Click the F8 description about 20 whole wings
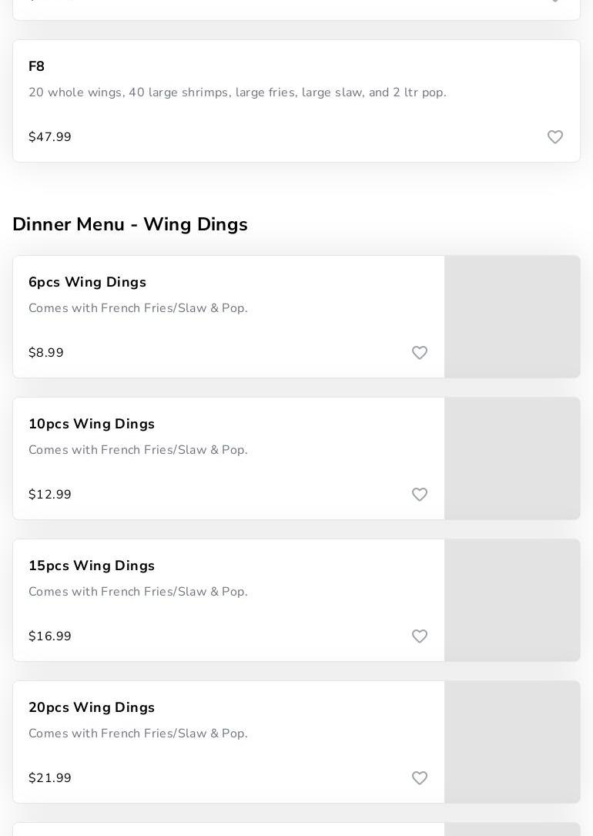This screenshot has width=593, height=836. click(237, 92)
